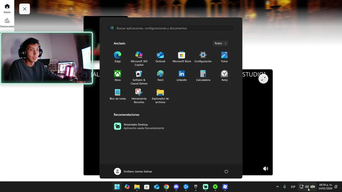This screenshot has width=342, height=192.
Task: Open Roblox from the taskbar
Action: click(x=225, y=187)
